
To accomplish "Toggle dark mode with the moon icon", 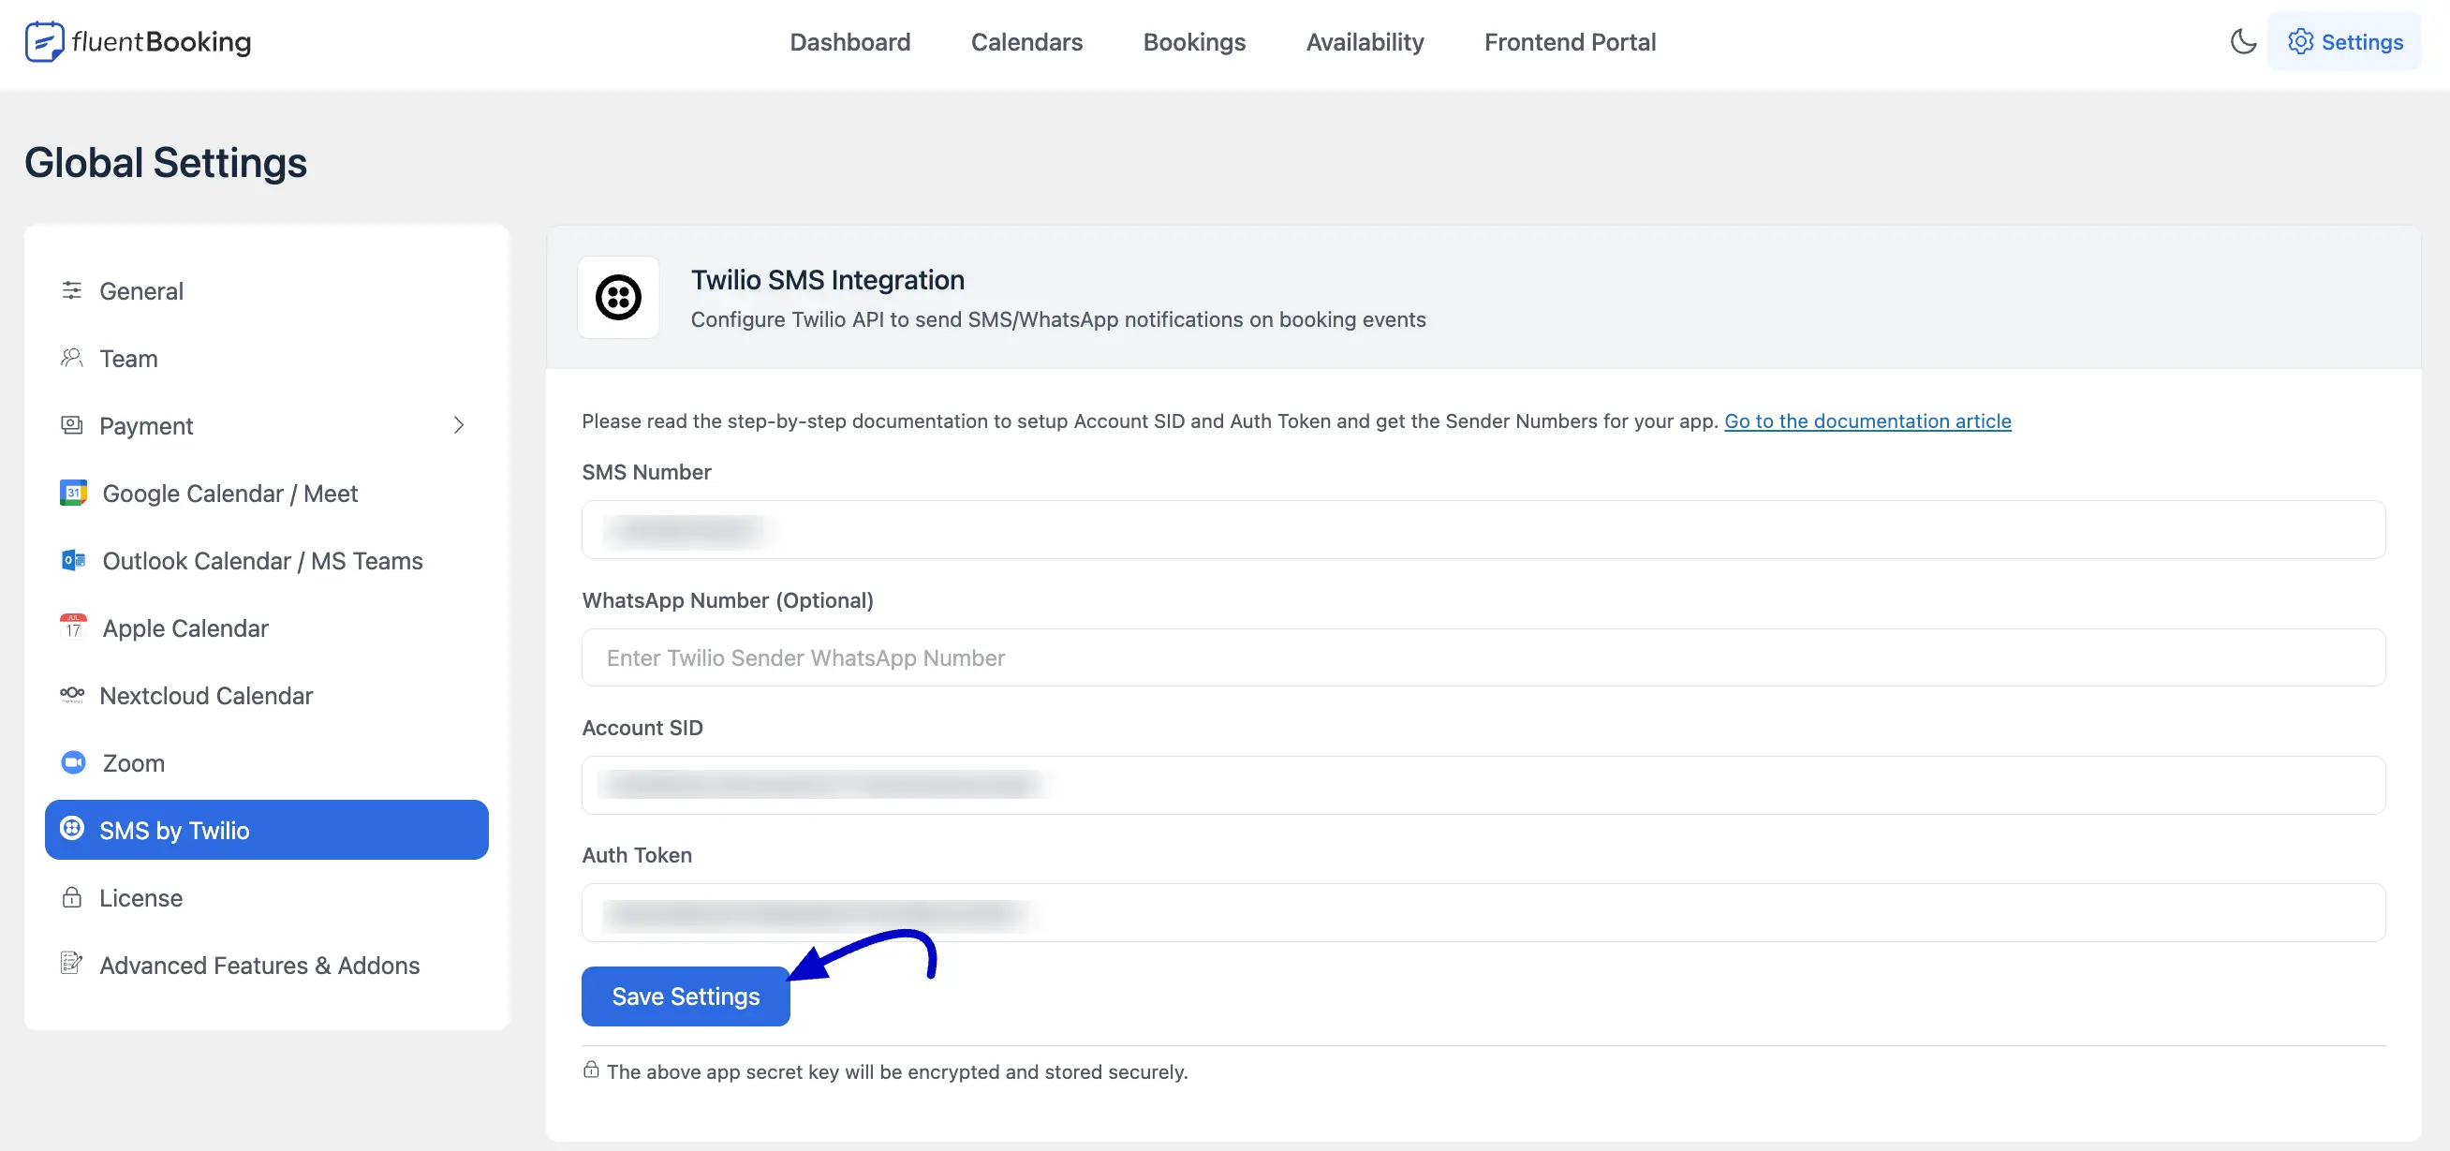I will coord(2243,42).
